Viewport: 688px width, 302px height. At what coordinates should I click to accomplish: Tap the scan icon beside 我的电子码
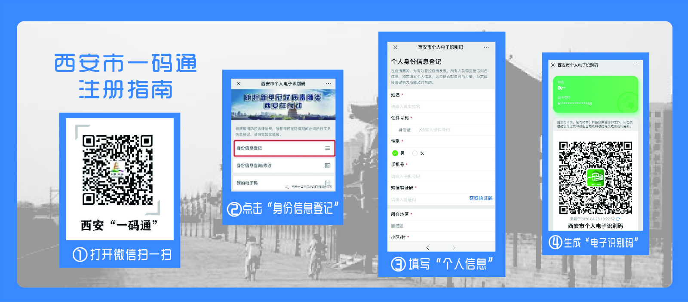[328, 183]
